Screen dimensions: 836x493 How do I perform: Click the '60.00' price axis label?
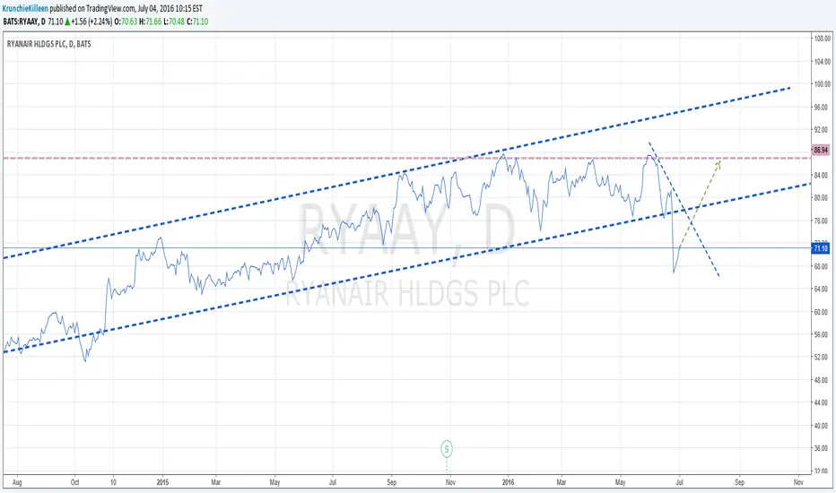click(x=821, y=312)
